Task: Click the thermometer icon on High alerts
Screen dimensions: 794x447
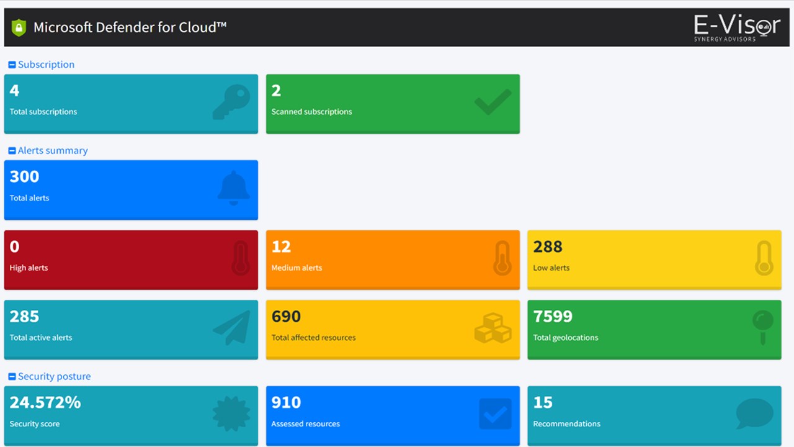Action: coord(240,258)
